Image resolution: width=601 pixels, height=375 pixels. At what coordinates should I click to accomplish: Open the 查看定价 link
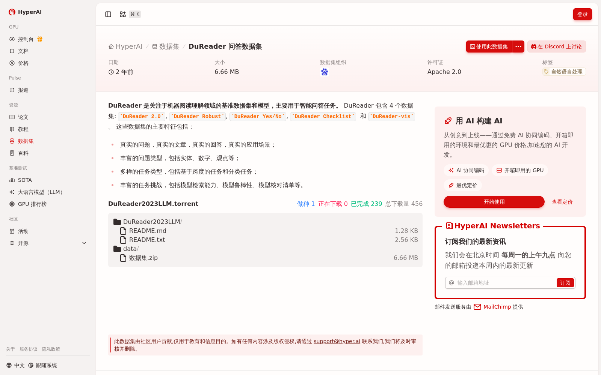tap(562, 202)
